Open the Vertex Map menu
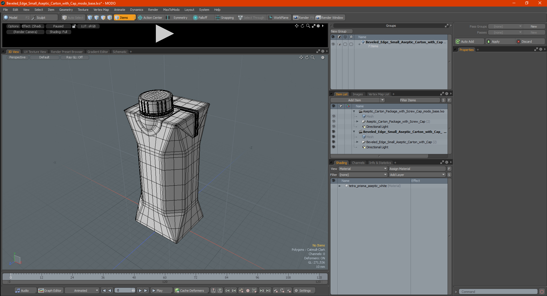This screenshot has height=296, width=547. pyautogui.click(x=101, y=10)
